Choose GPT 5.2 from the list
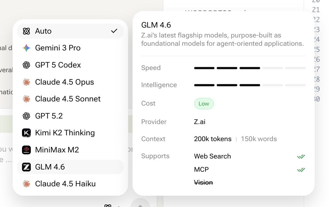 click(70, 116)
